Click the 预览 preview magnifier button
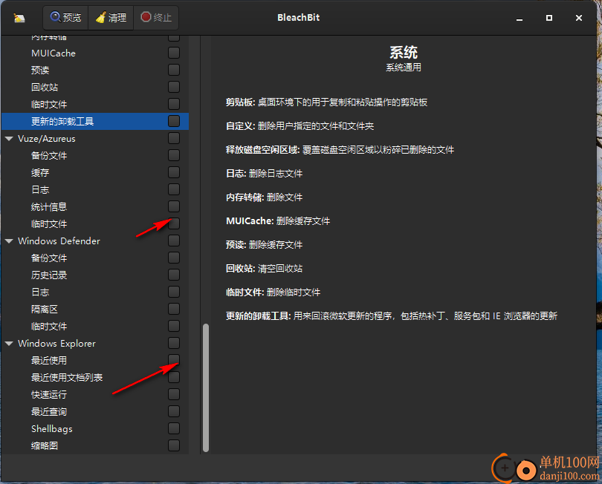 (x=65, y=18)
